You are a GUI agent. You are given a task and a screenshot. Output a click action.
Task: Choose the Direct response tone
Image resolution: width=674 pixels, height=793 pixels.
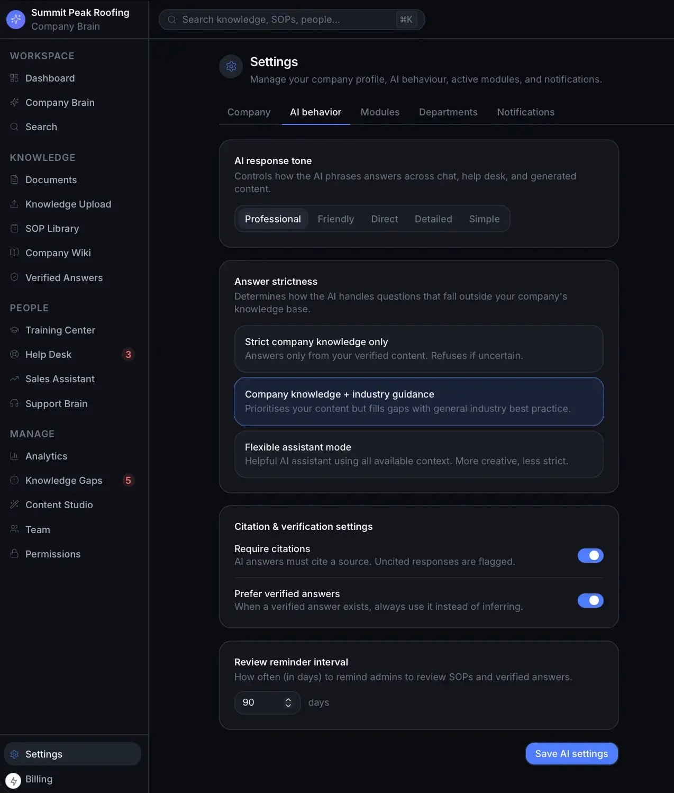pos(385,219)
